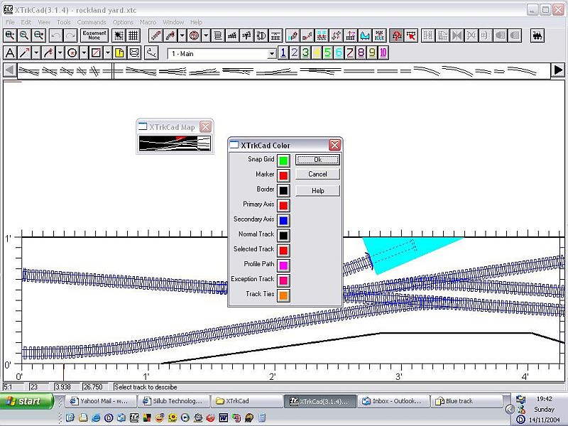Click Ok in the XTrkCad Color dialog
568x426 pixels.
tap(317, 160)
